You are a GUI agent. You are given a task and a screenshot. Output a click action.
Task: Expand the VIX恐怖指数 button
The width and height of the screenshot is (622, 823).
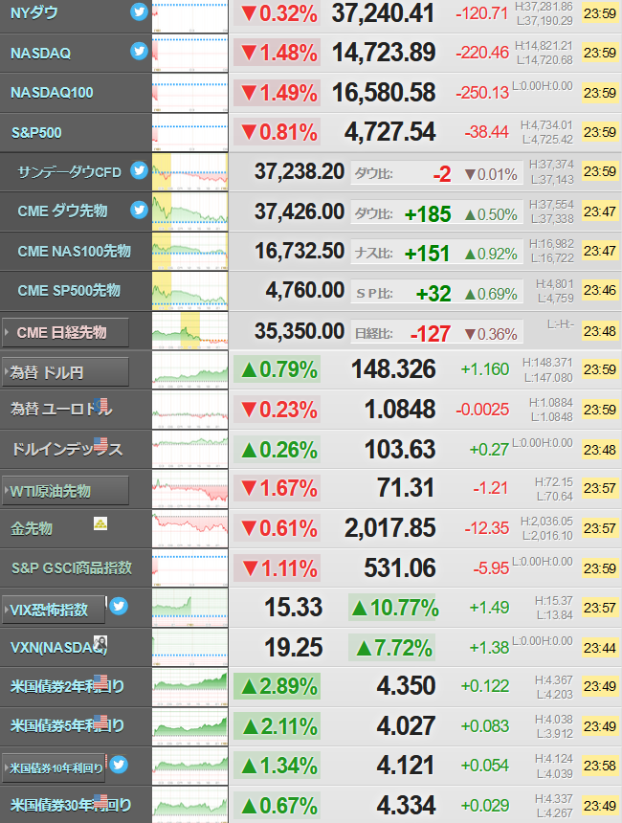point(54,610)
